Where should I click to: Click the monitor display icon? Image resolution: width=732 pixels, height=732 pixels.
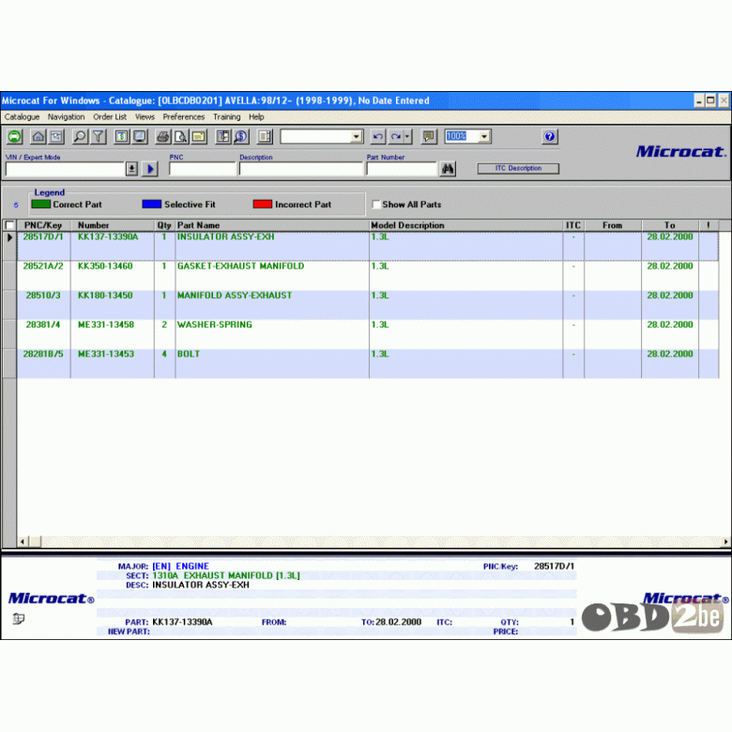point(140,137)
